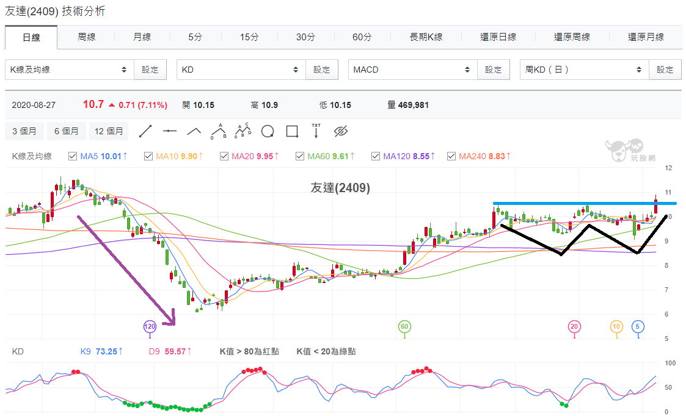
Task: Click the K9 73.25 value
Action: (x=101, y=351)
